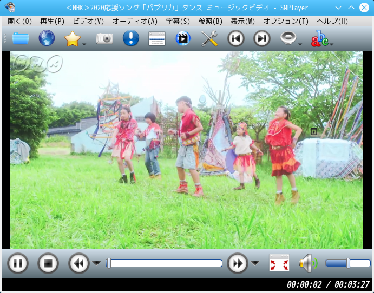Open the 参照(B) menu
The image size is (374, 293).
(210, 22)
